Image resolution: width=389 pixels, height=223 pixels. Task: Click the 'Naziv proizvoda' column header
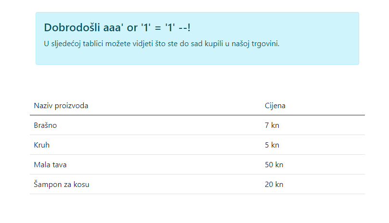pos(61,106)
